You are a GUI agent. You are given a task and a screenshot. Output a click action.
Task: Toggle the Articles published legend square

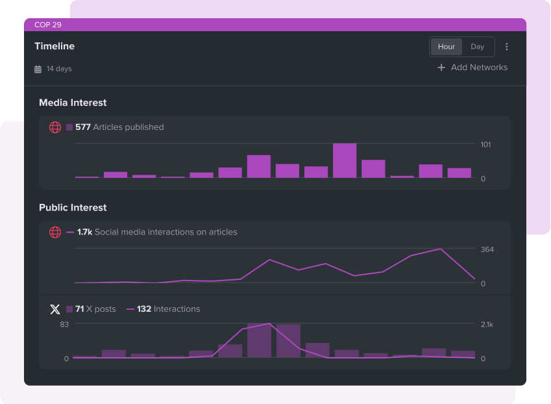pyautogui.click(x=69, y=127)
